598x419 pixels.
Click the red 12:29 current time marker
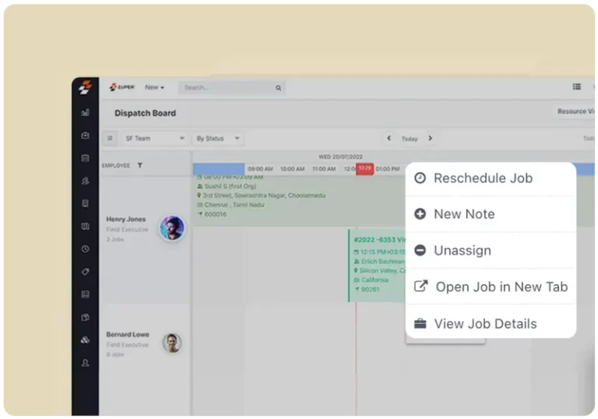pos(365,169)
